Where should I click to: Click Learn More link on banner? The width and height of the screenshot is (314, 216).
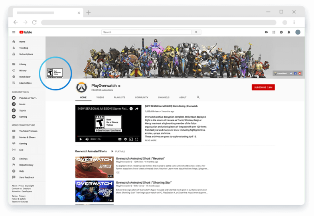tap(280, 73)
